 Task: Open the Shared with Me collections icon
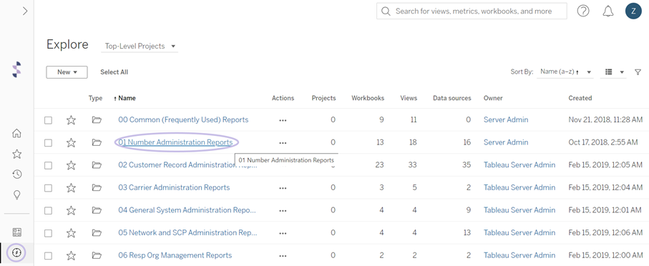pyautogui.click(x=16, y=232)
